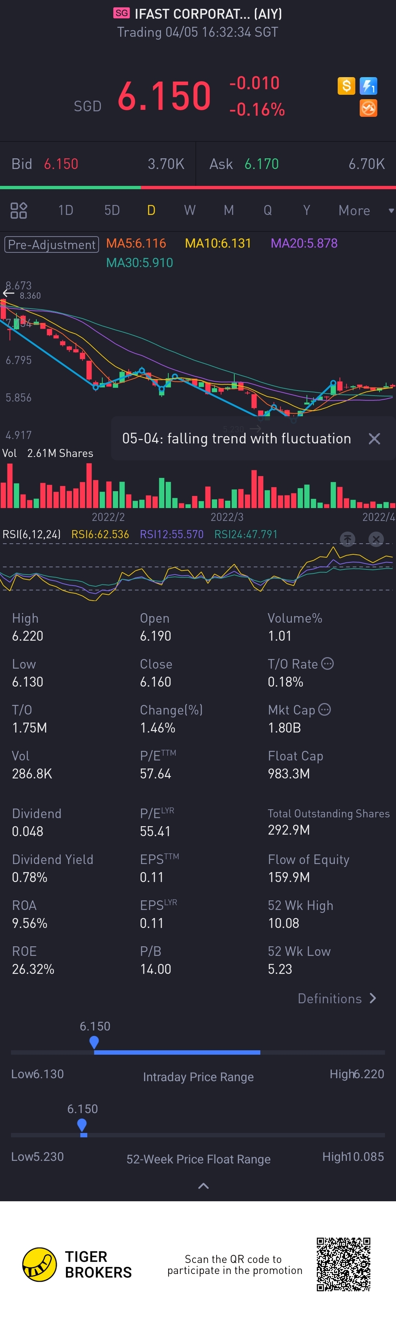The width and height of the screenshot is (396, 1328).
Task: Move RSI indicator to top with arrow icon
Action: (x=348, y=539)
